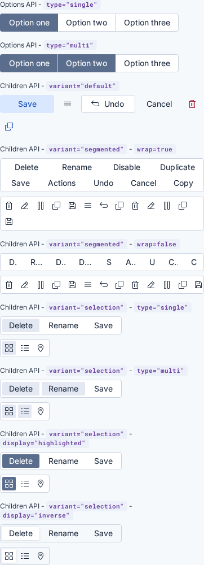This screenshot has height=565, width=204.
Task: Click the blue copy icon below Save
Action: coord(9,127)
